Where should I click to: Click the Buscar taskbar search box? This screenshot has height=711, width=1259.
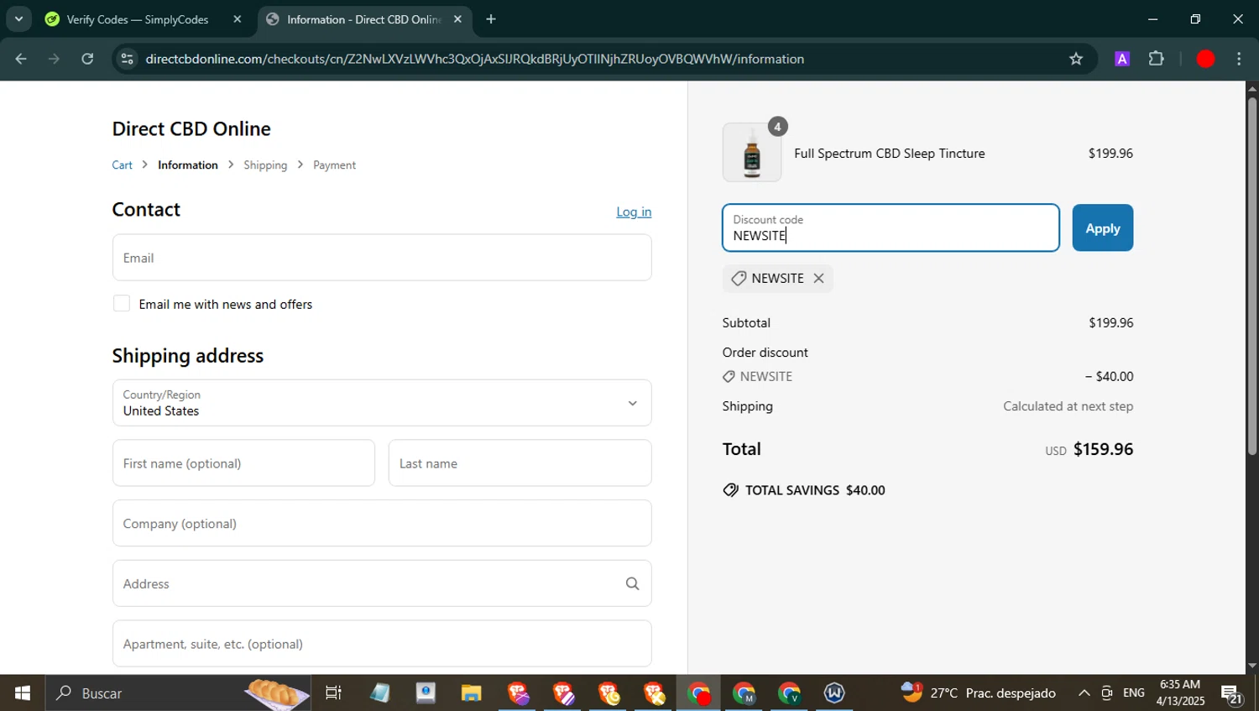pyautogui.click(x=178, y=693)
